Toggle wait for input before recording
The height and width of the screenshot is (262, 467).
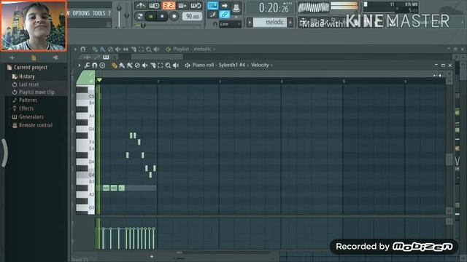tap(154, 6)
